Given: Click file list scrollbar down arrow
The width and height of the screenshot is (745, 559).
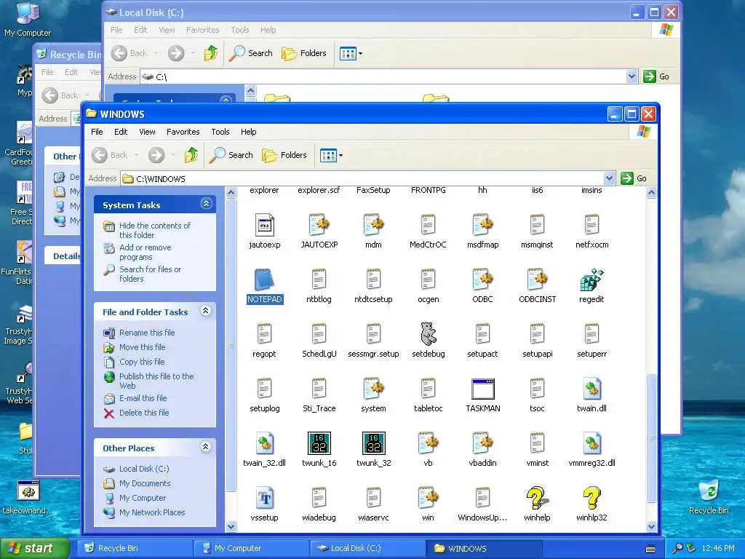Looking at the screenshot, I should (x=651, y=526).
